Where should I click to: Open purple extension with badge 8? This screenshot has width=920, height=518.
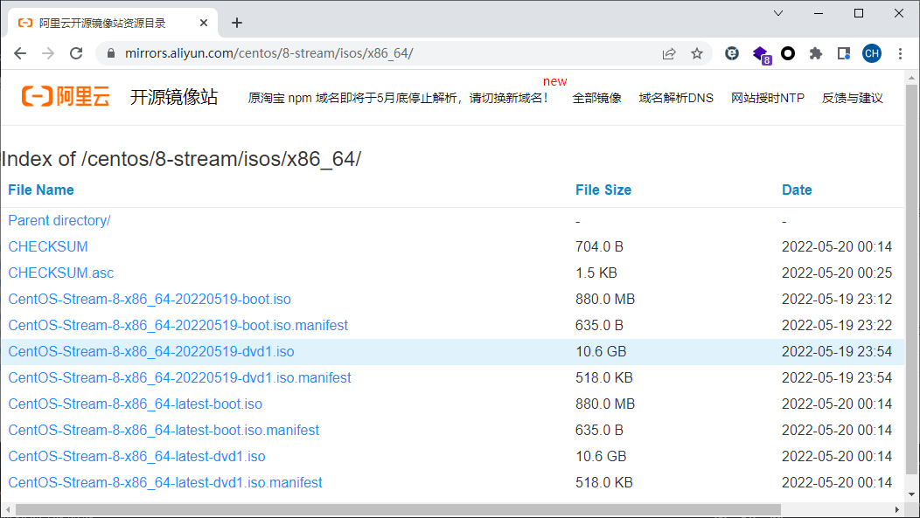(x=762, y=54)
